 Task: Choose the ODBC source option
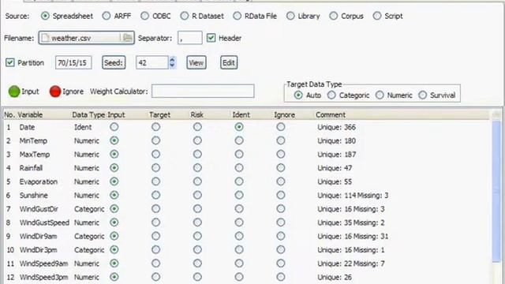pyautogui.click(x=145, y=16)
